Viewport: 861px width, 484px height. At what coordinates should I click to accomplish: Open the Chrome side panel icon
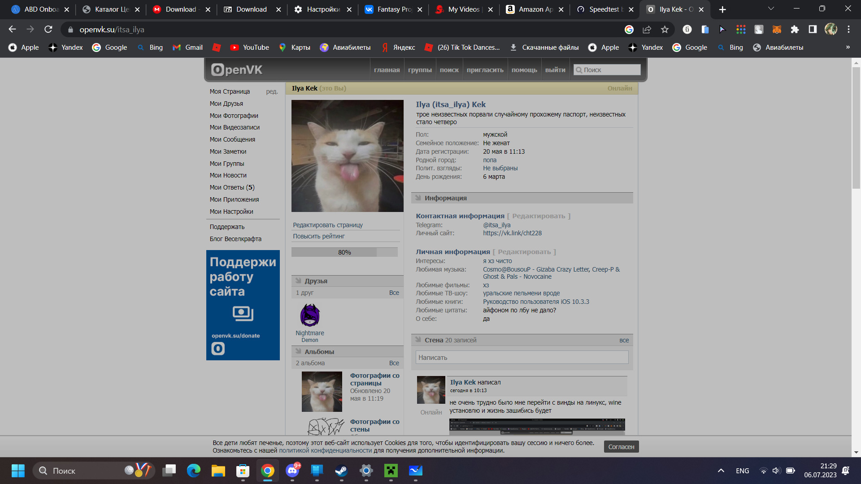coord(813,30)
